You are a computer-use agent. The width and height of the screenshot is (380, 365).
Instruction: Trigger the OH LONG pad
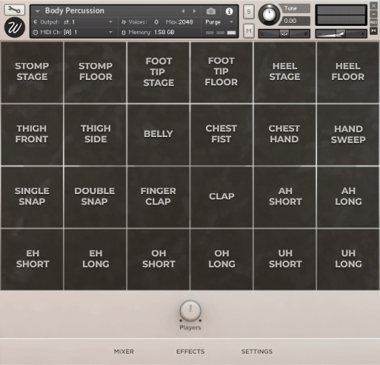pos(221,259)
